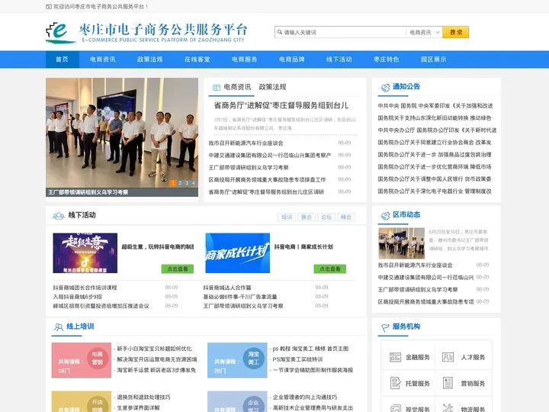Image resolution: width=549 pixels, height=412 pixels.
Task: Filter offline activities by 峰会
Action: [x=346, y=217]
